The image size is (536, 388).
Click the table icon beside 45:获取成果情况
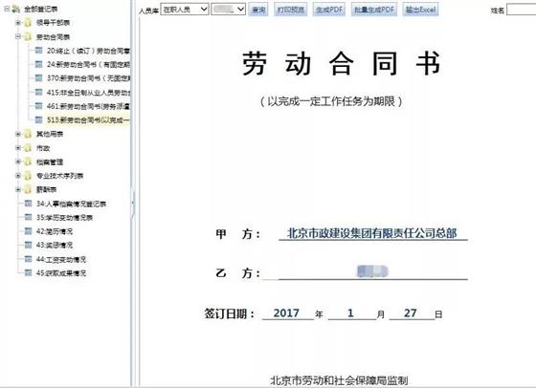[28, 273]
